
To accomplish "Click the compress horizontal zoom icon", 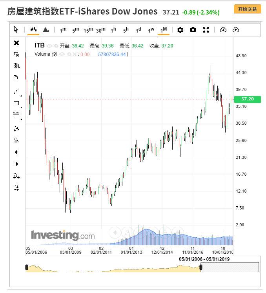I will pos(16,187).
